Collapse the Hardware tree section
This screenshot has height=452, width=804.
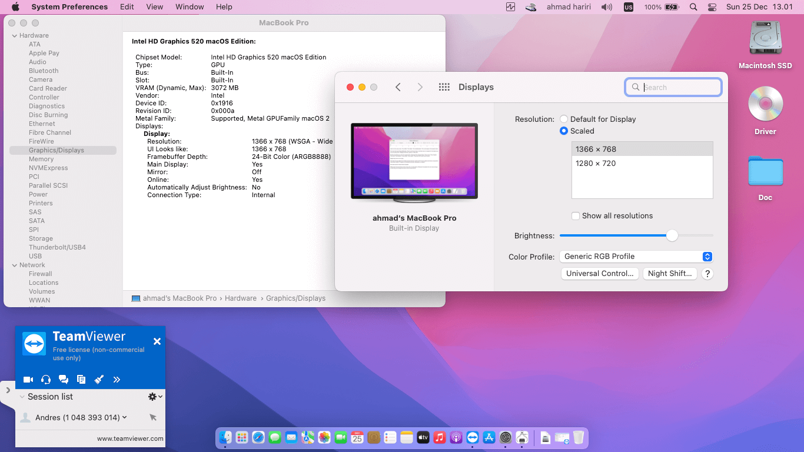click(15, 36)
